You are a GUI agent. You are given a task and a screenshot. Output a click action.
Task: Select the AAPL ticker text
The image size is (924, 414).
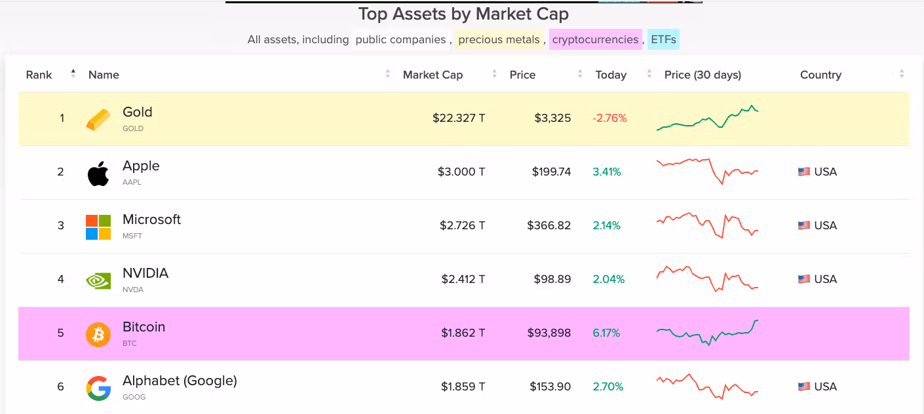coord(132,182)
